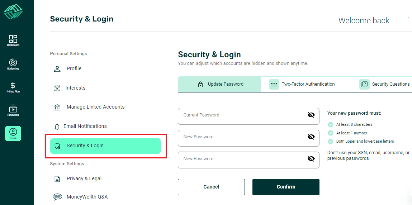The height and width of the screenshot is (205, 412).
Task: Open the MoneyWellth Q&A menu item
Action: tap(87, 197)
